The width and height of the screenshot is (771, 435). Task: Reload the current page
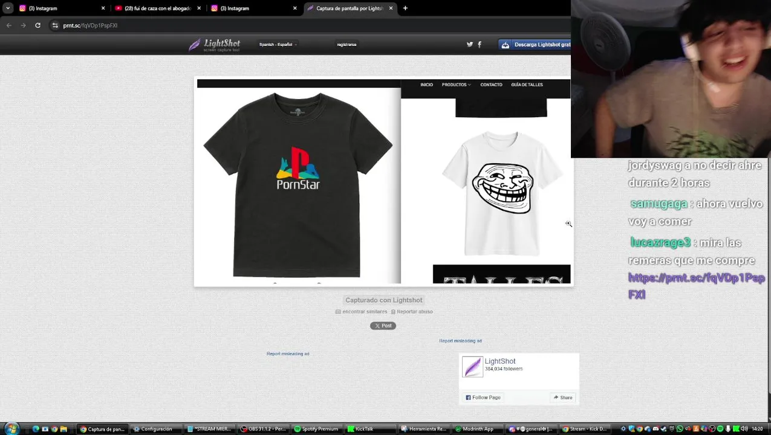(x=37, y=25)
